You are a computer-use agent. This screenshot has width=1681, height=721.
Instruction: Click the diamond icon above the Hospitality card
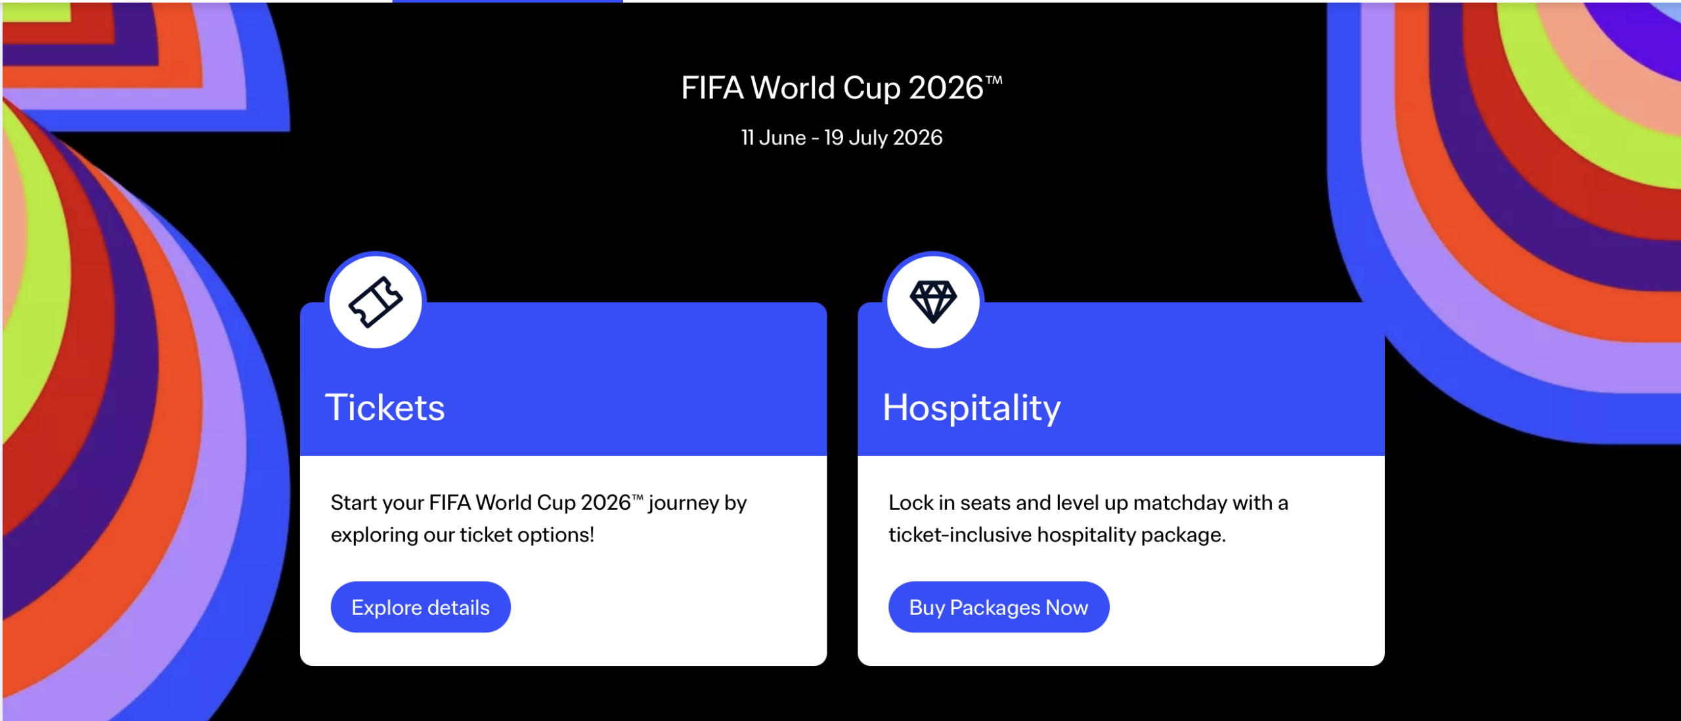(933, 300)
